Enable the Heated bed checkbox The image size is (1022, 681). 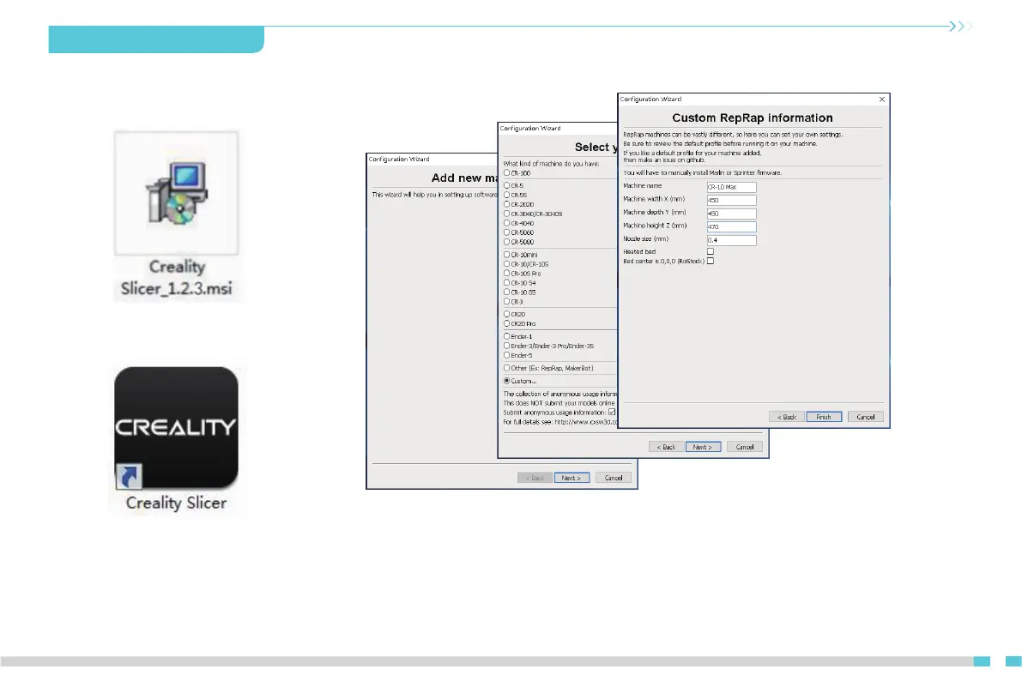[x=711, y=251]
